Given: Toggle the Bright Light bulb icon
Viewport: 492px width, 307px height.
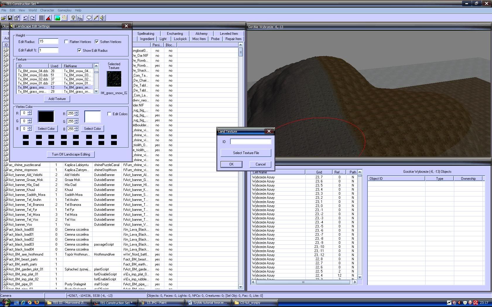Looking at the screenshot, I should [73, 18].
